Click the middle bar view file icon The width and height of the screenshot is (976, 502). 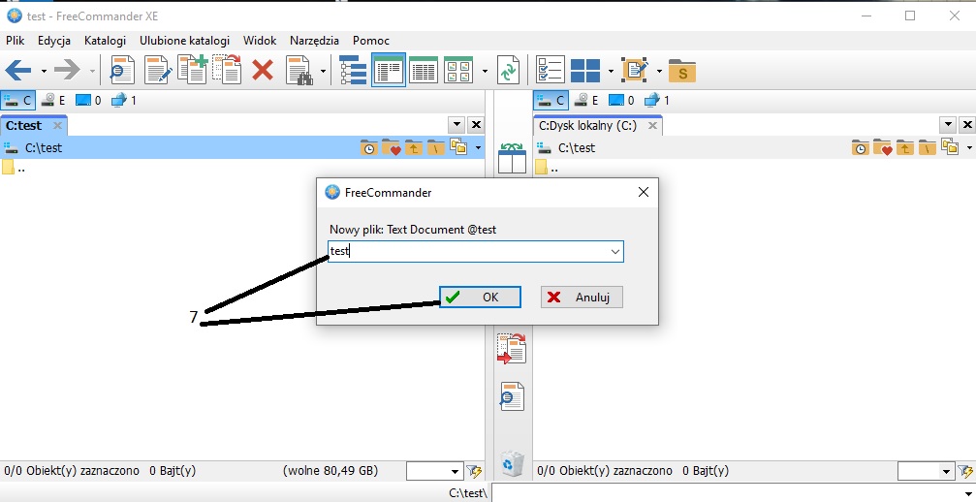(x=512, y=396)
